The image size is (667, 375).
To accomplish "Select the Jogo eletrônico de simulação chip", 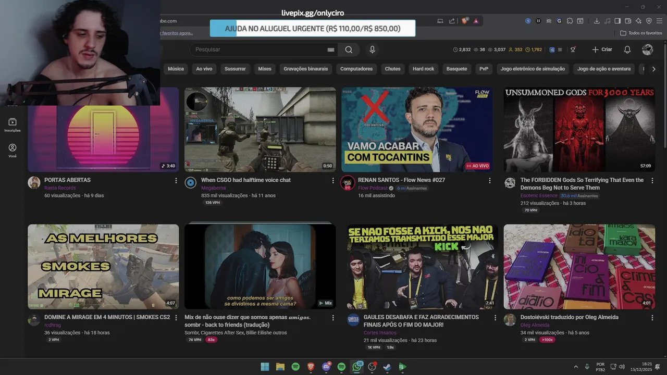I will (x=533, y=69).
